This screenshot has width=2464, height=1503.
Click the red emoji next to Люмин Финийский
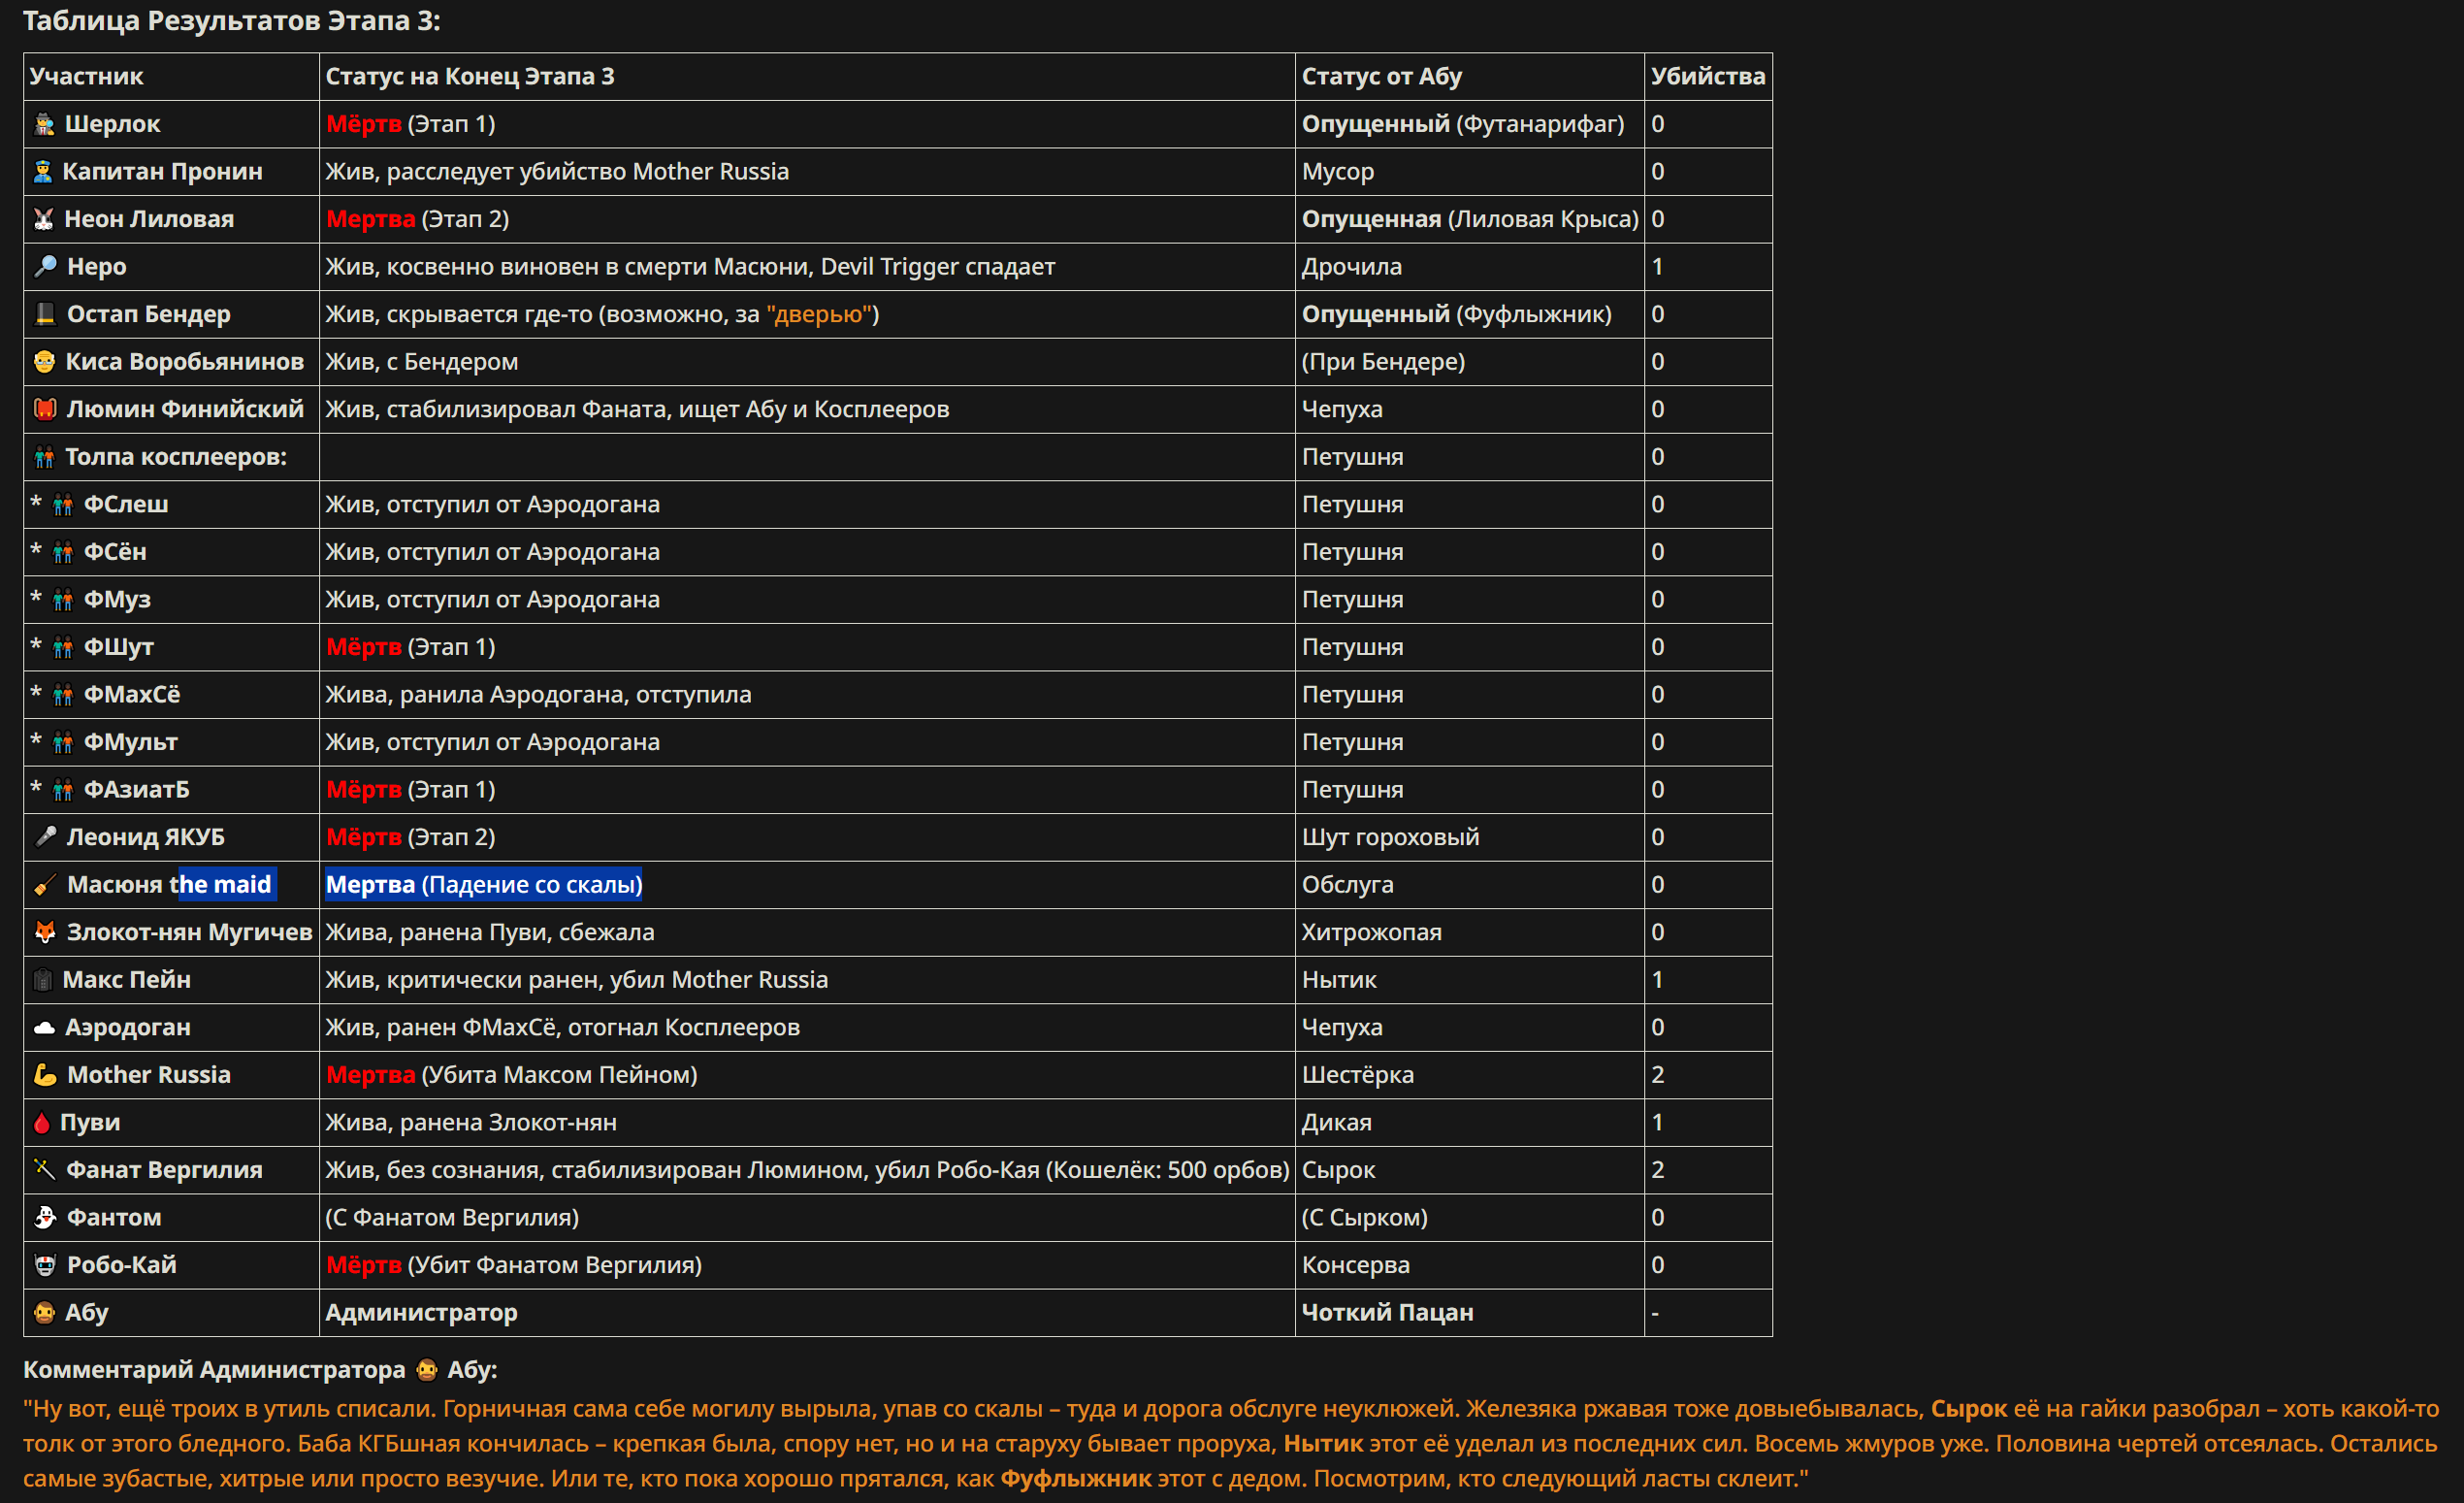click(x=45, y=409)
